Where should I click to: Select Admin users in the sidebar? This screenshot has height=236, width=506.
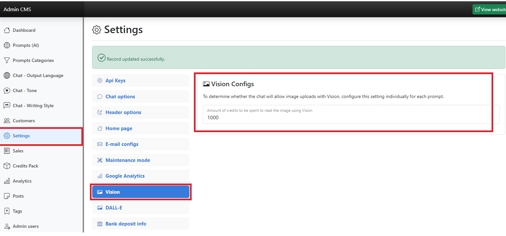point(26,226)
